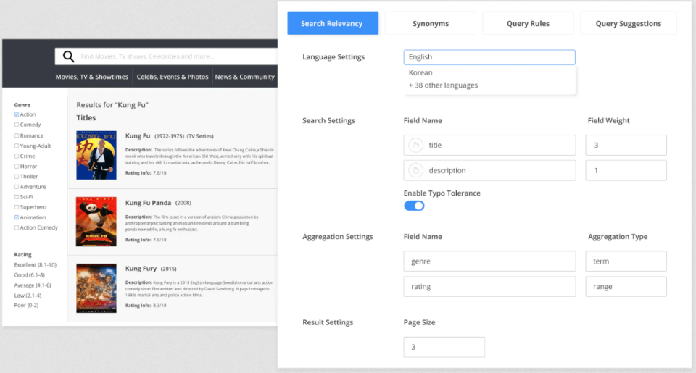Check the Crime genre checkbox
696x373 pixels.
(17, 156)
